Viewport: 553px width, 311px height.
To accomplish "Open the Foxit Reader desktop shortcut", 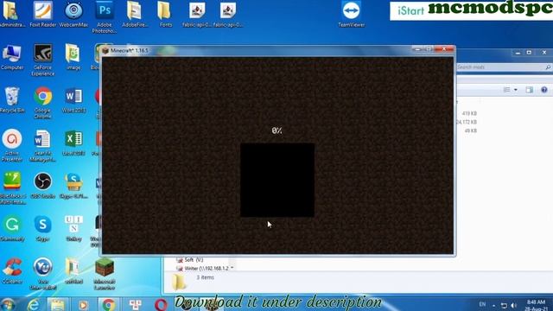I will click(x=42, y=14).
